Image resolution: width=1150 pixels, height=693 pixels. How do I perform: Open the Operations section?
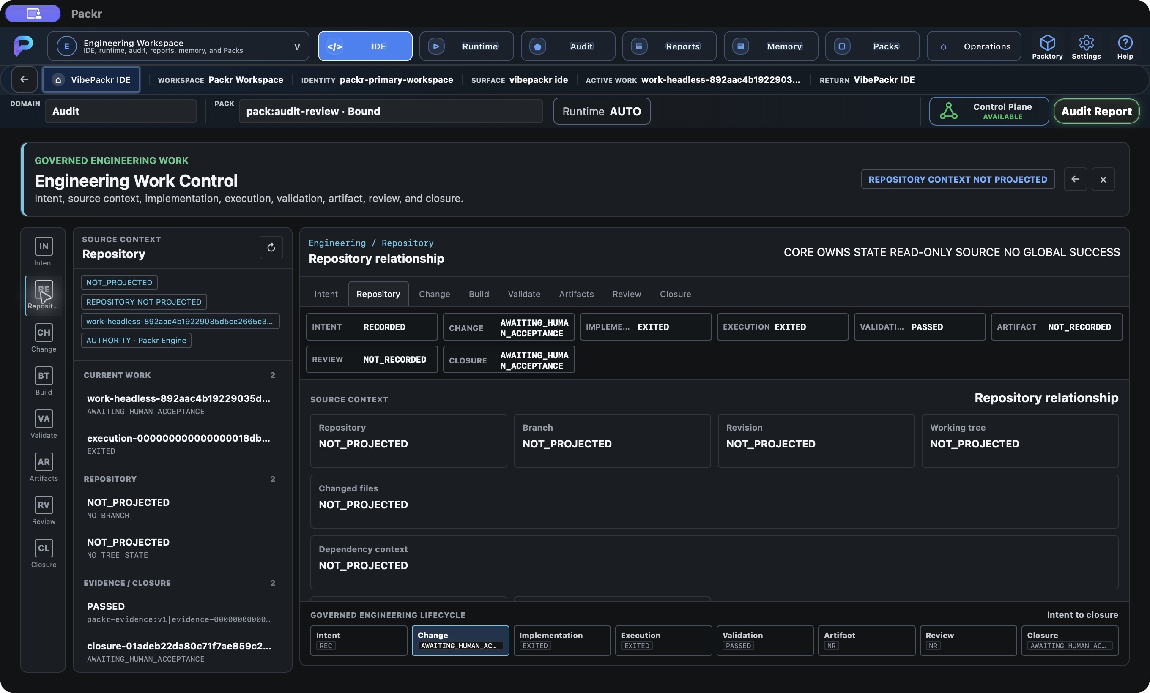pos(974,46)
